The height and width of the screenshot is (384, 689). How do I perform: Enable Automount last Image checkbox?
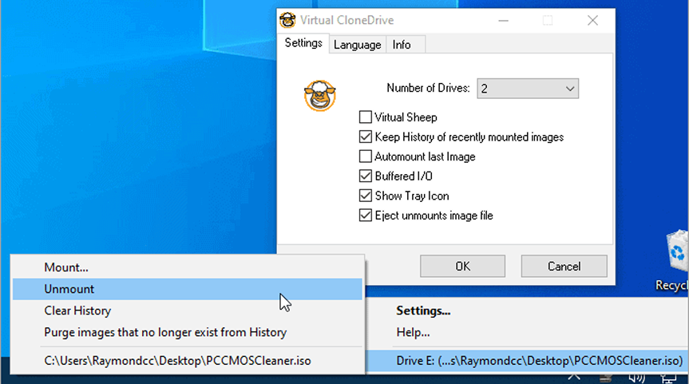click(365, 156)
